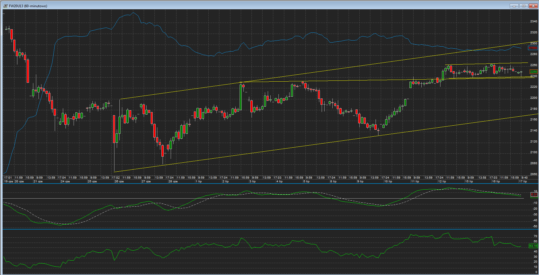Click the green 53.16 indicator value tag
Screen dimensions: 539x275
pyautogui.click(x=533, y=246)
